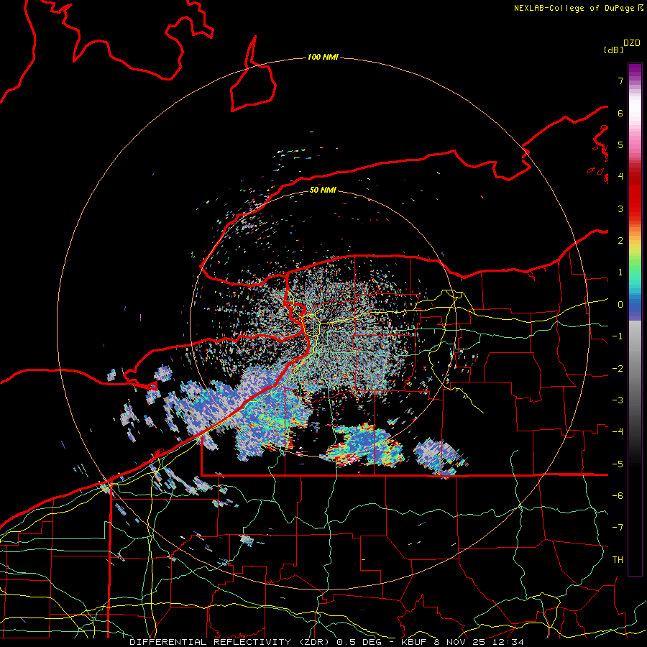This screenshot has height=647, width=647.
Task: Click the 0 dB value on color scale
Action: point(620,305)
